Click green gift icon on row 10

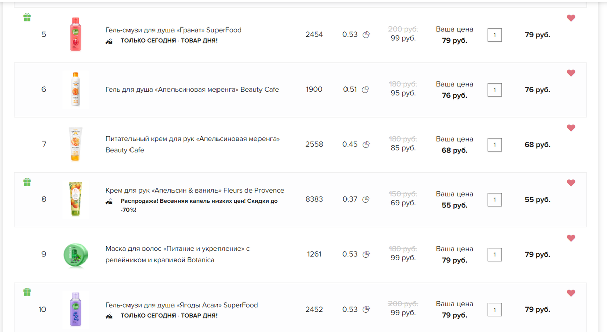coord(27,292)
